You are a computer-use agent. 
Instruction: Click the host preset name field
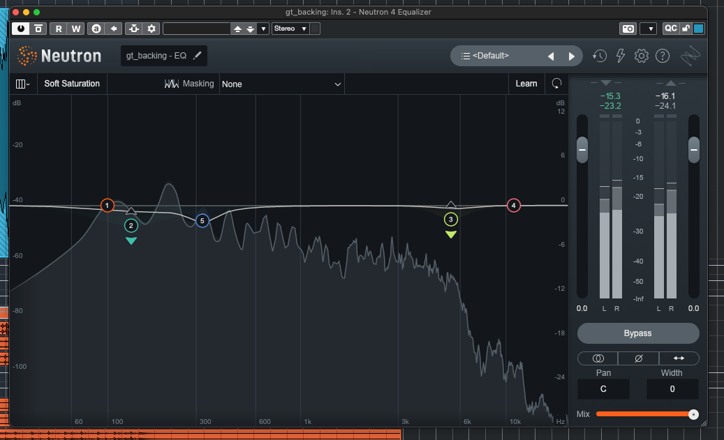[x=197, y=29]
